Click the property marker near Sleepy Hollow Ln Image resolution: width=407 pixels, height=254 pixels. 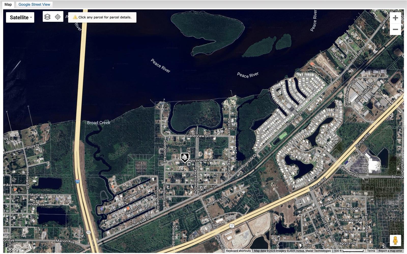[x=185, y=157]
